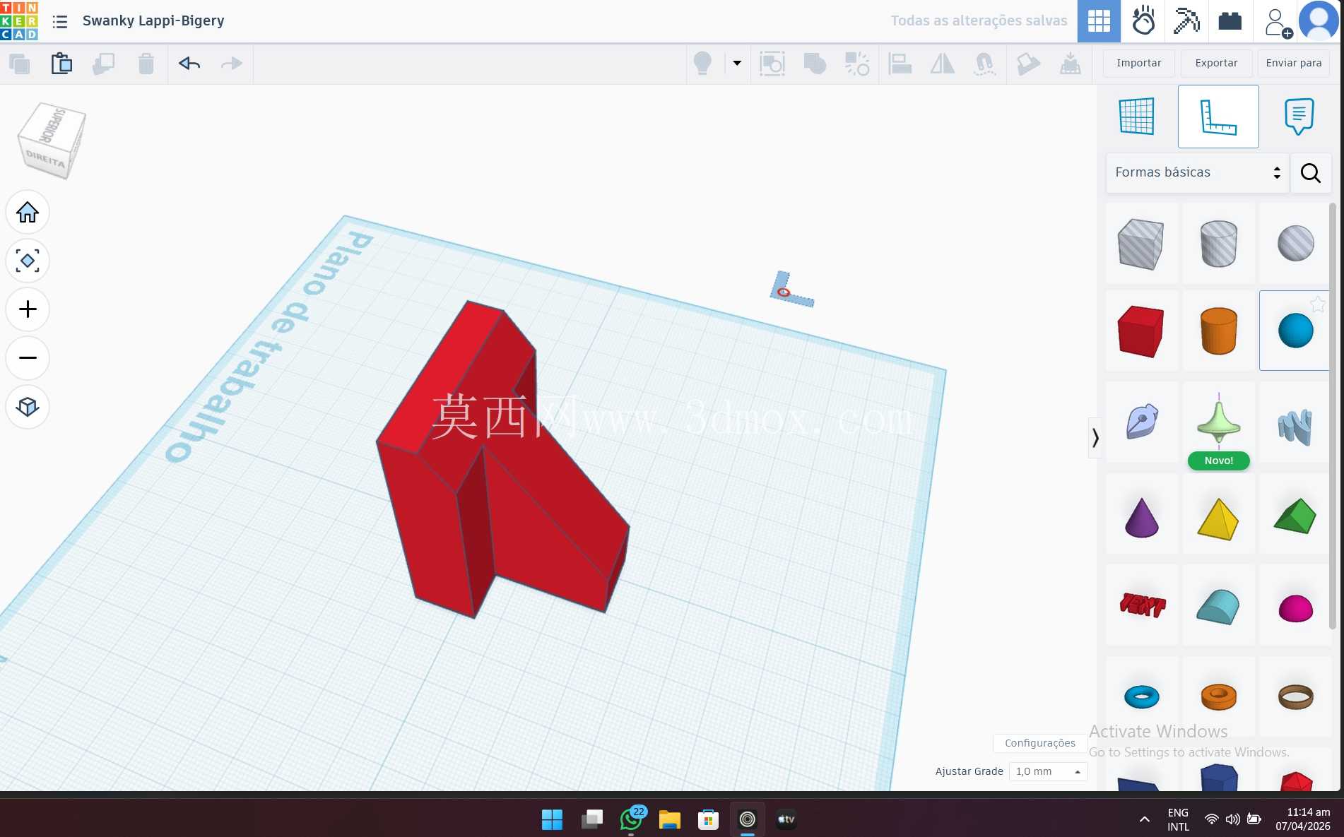Click the Exportar button
The image size is (1344, 837).
tap(1216, 63)
